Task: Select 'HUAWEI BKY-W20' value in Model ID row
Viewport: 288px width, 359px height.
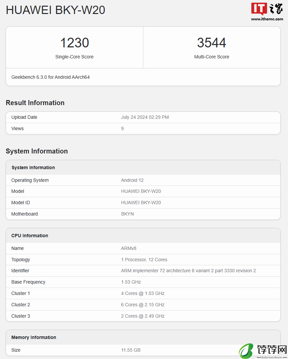Action: pyautogui.click(x=141, y=203)
